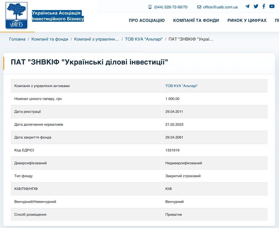Select the Дата закриття фонда label
279x228 pixels.
tap(33, 137)
